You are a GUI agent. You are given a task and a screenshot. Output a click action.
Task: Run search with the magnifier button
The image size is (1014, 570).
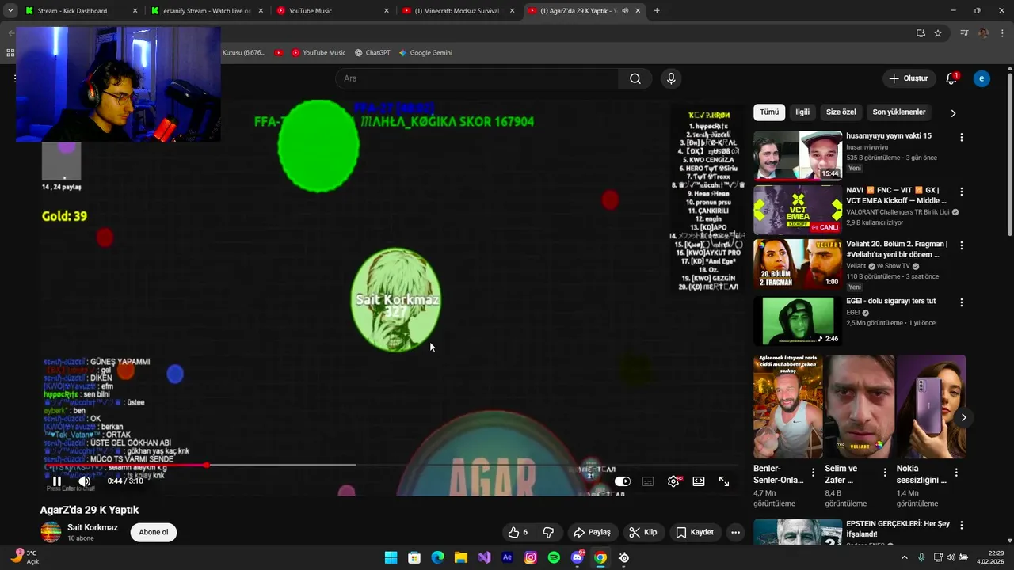coord(635,78)
